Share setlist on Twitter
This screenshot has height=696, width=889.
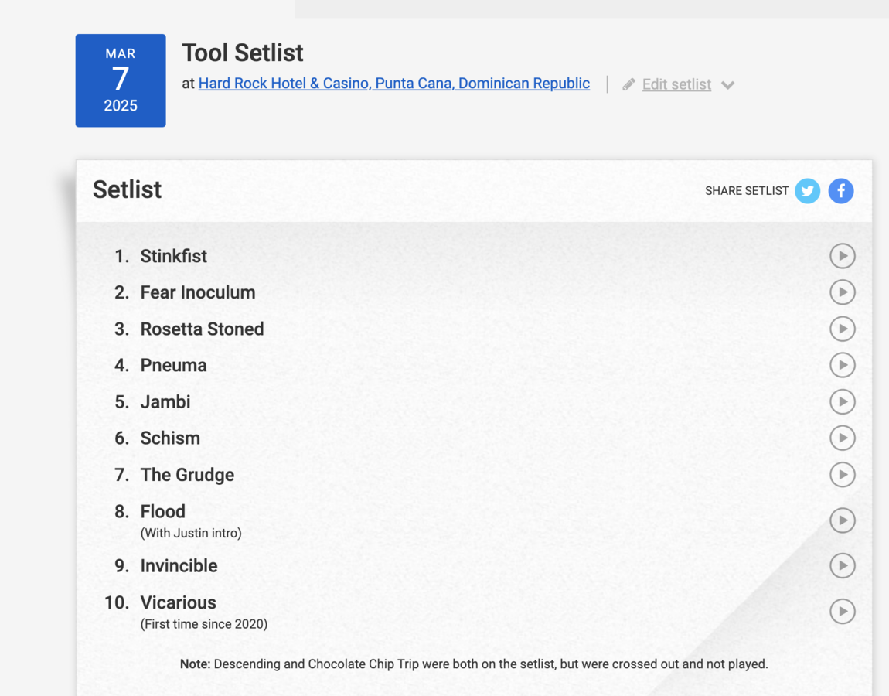point(807,191)
